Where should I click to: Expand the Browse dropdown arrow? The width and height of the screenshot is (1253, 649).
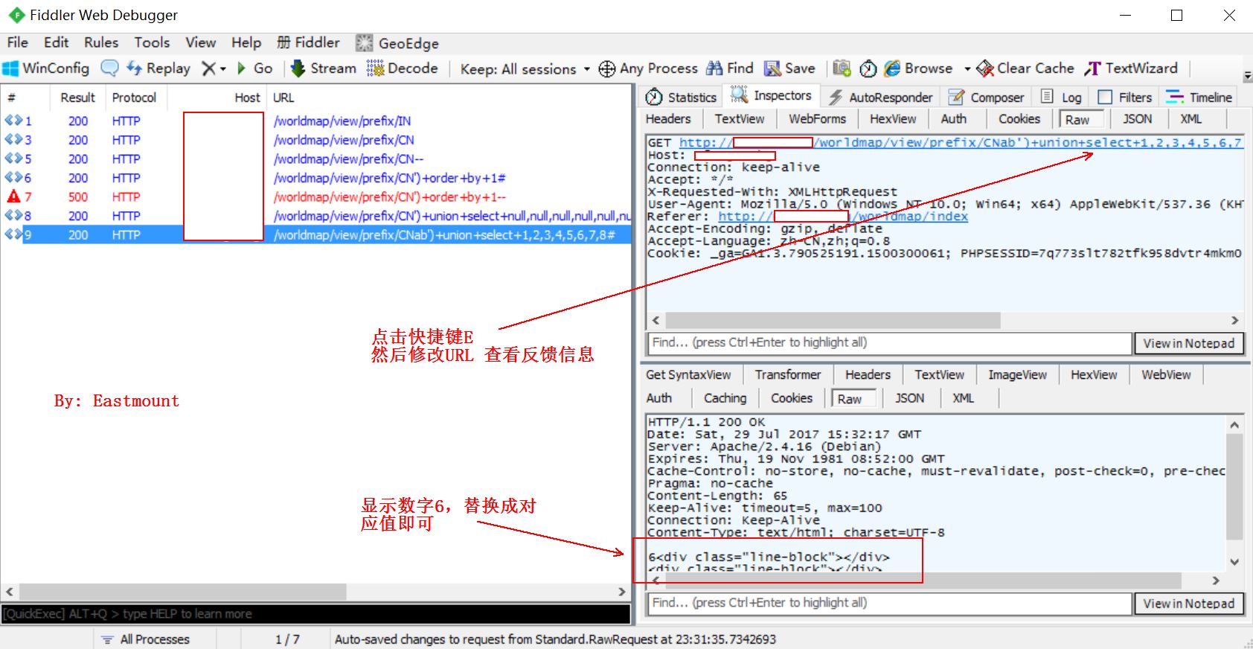967,69
